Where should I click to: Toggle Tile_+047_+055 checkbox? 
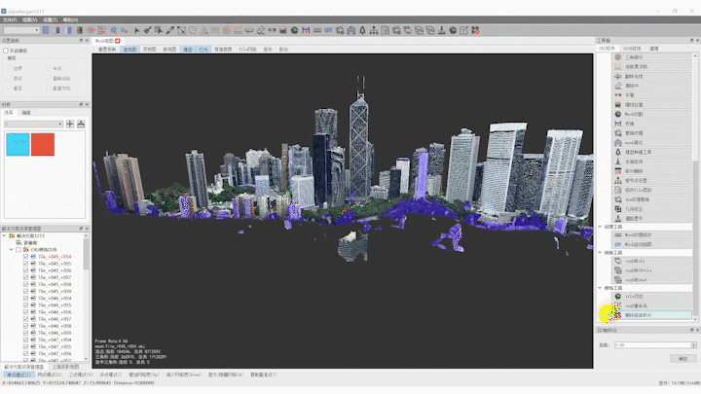[25, 346]
